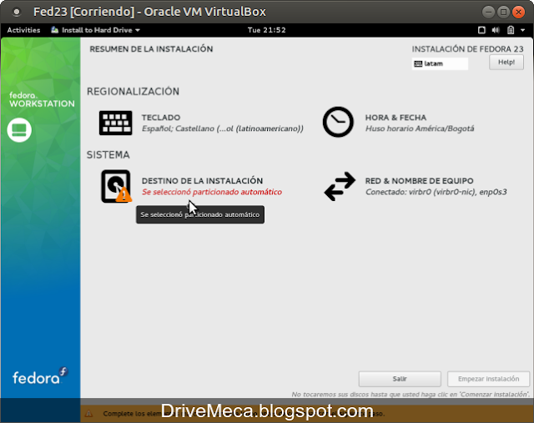Open the network arrows icon
This screenshot has height=423, width=534.
[340, 186]
